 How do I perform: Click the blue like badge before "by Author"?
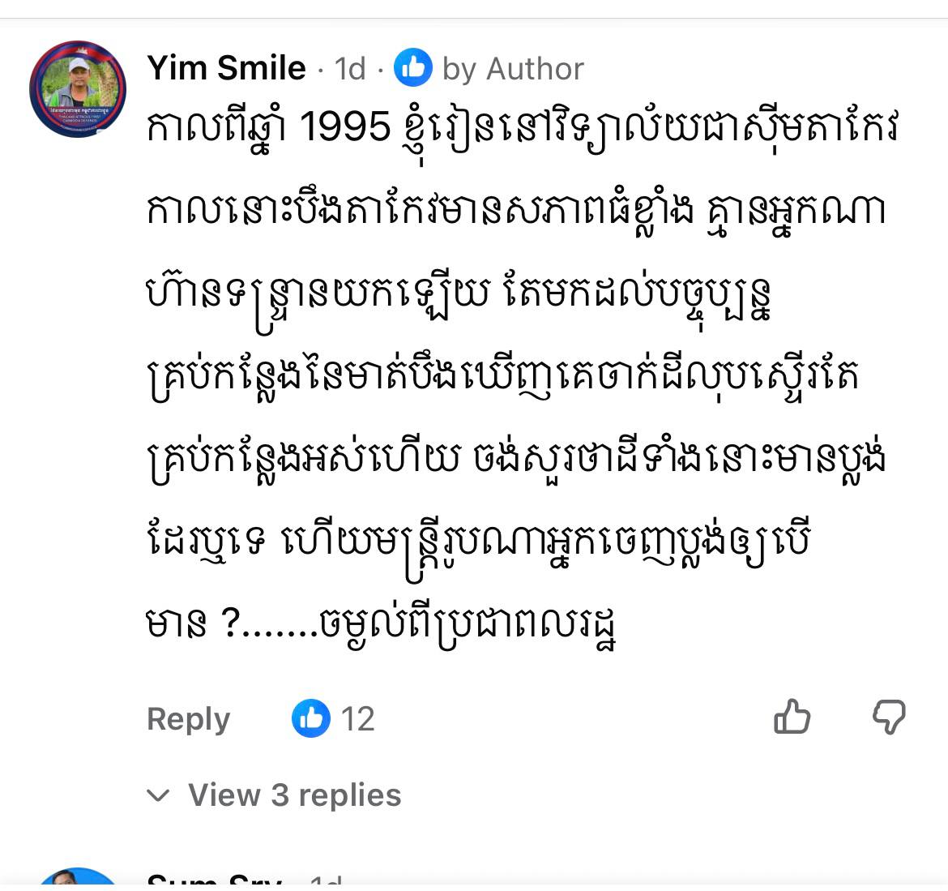click(413, 68)
